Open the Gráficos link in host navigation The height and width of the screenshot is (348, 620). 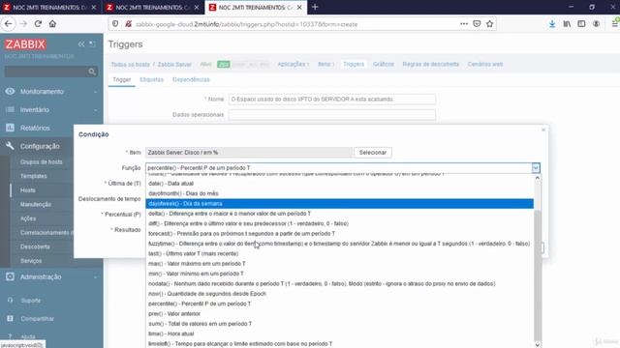click(x=384, y=64)
